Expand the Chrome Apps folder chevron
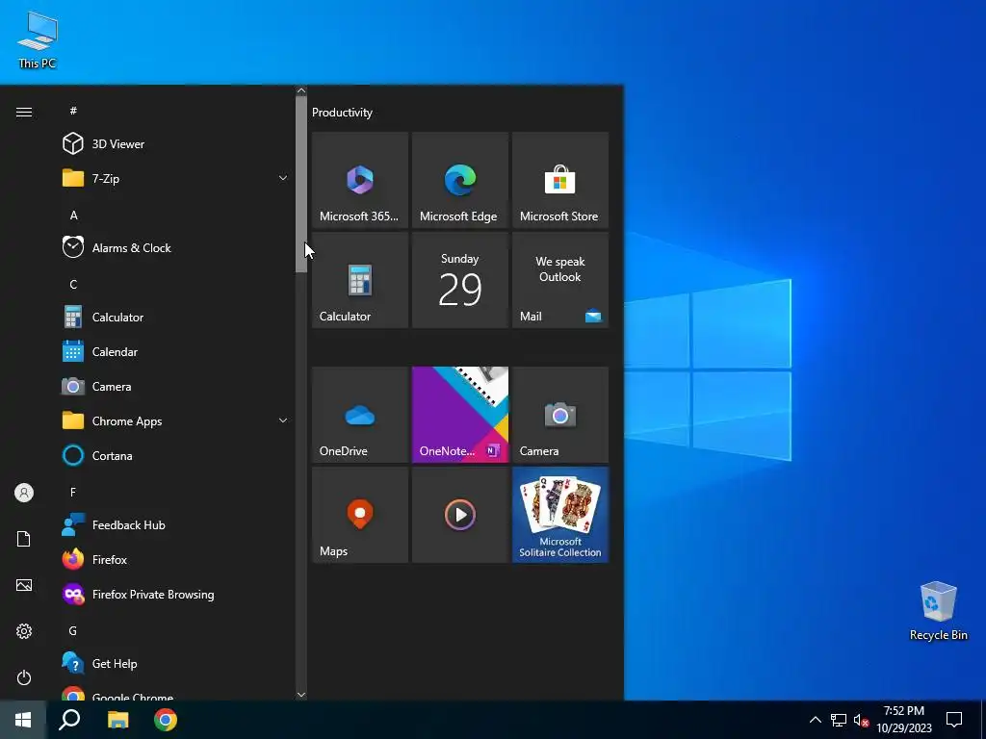This screenshot has height=739, width=986. (x=283, y=420)
